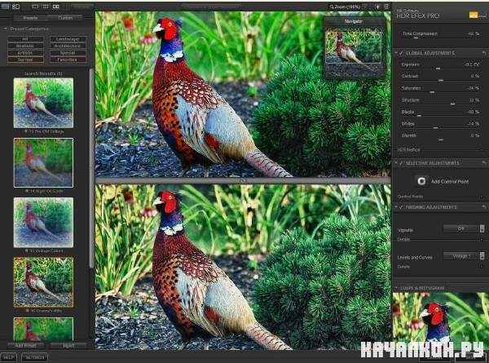
Task: Collapse the Global Adjustments section
Action: (396, 53)
